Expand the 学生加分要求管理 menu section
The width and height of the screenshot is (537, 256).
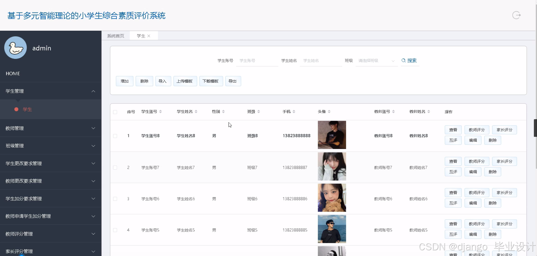pos(51,199)
